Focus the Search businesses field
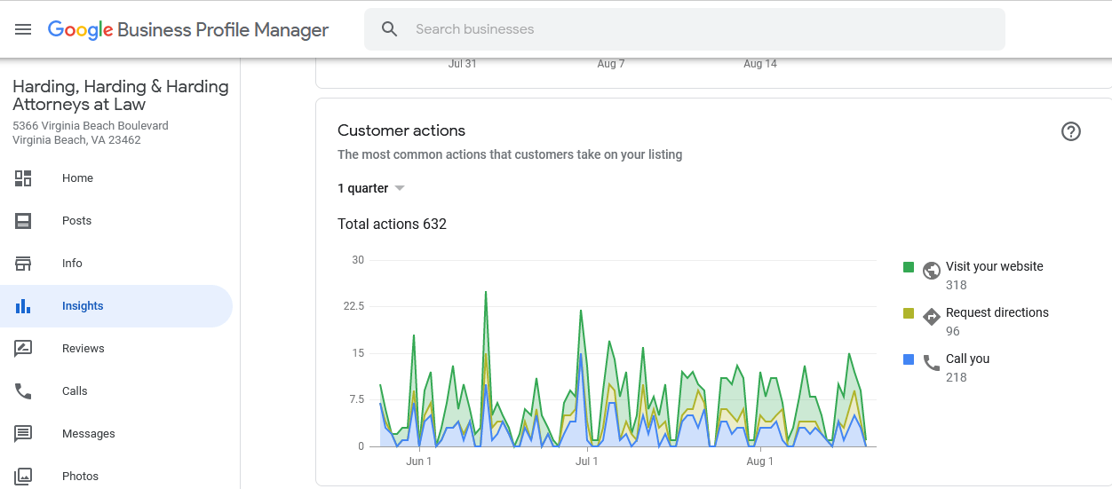Screen dimensions: 1112x489 tap(684, 29)
